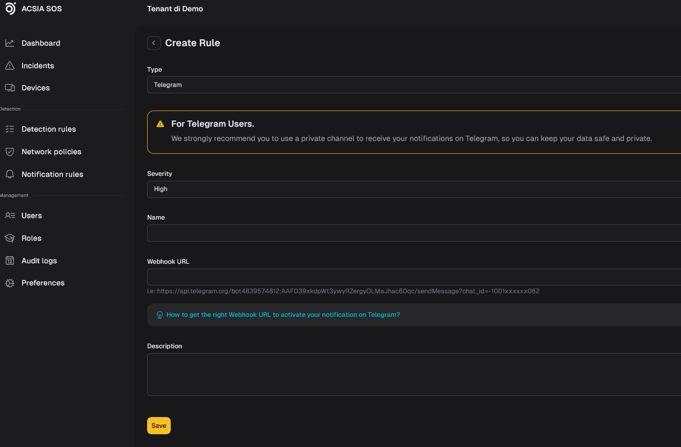The image size is (681, 447).
Task: Open the Users management page
Action: [31, 216]
